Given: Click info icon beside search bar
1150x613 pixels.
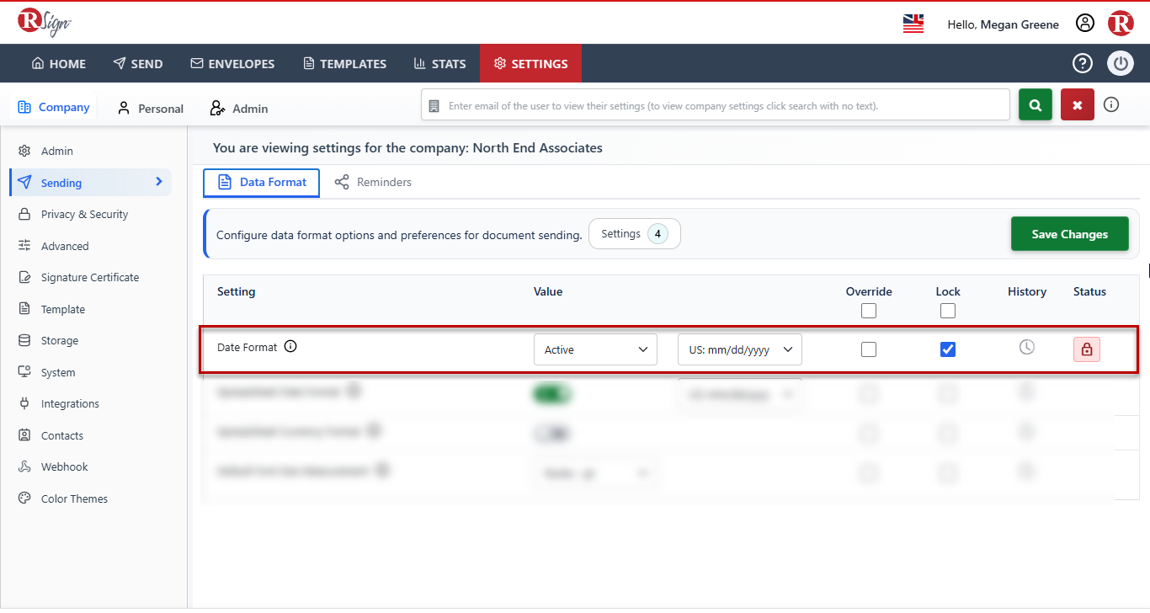Looking at the screenshot, I should click(1111, 105).
